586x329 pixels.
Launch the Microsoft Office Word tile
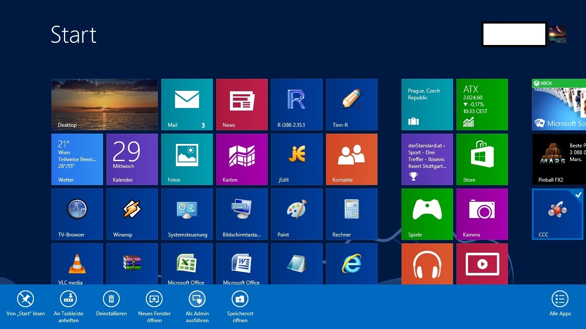point(242,264)
